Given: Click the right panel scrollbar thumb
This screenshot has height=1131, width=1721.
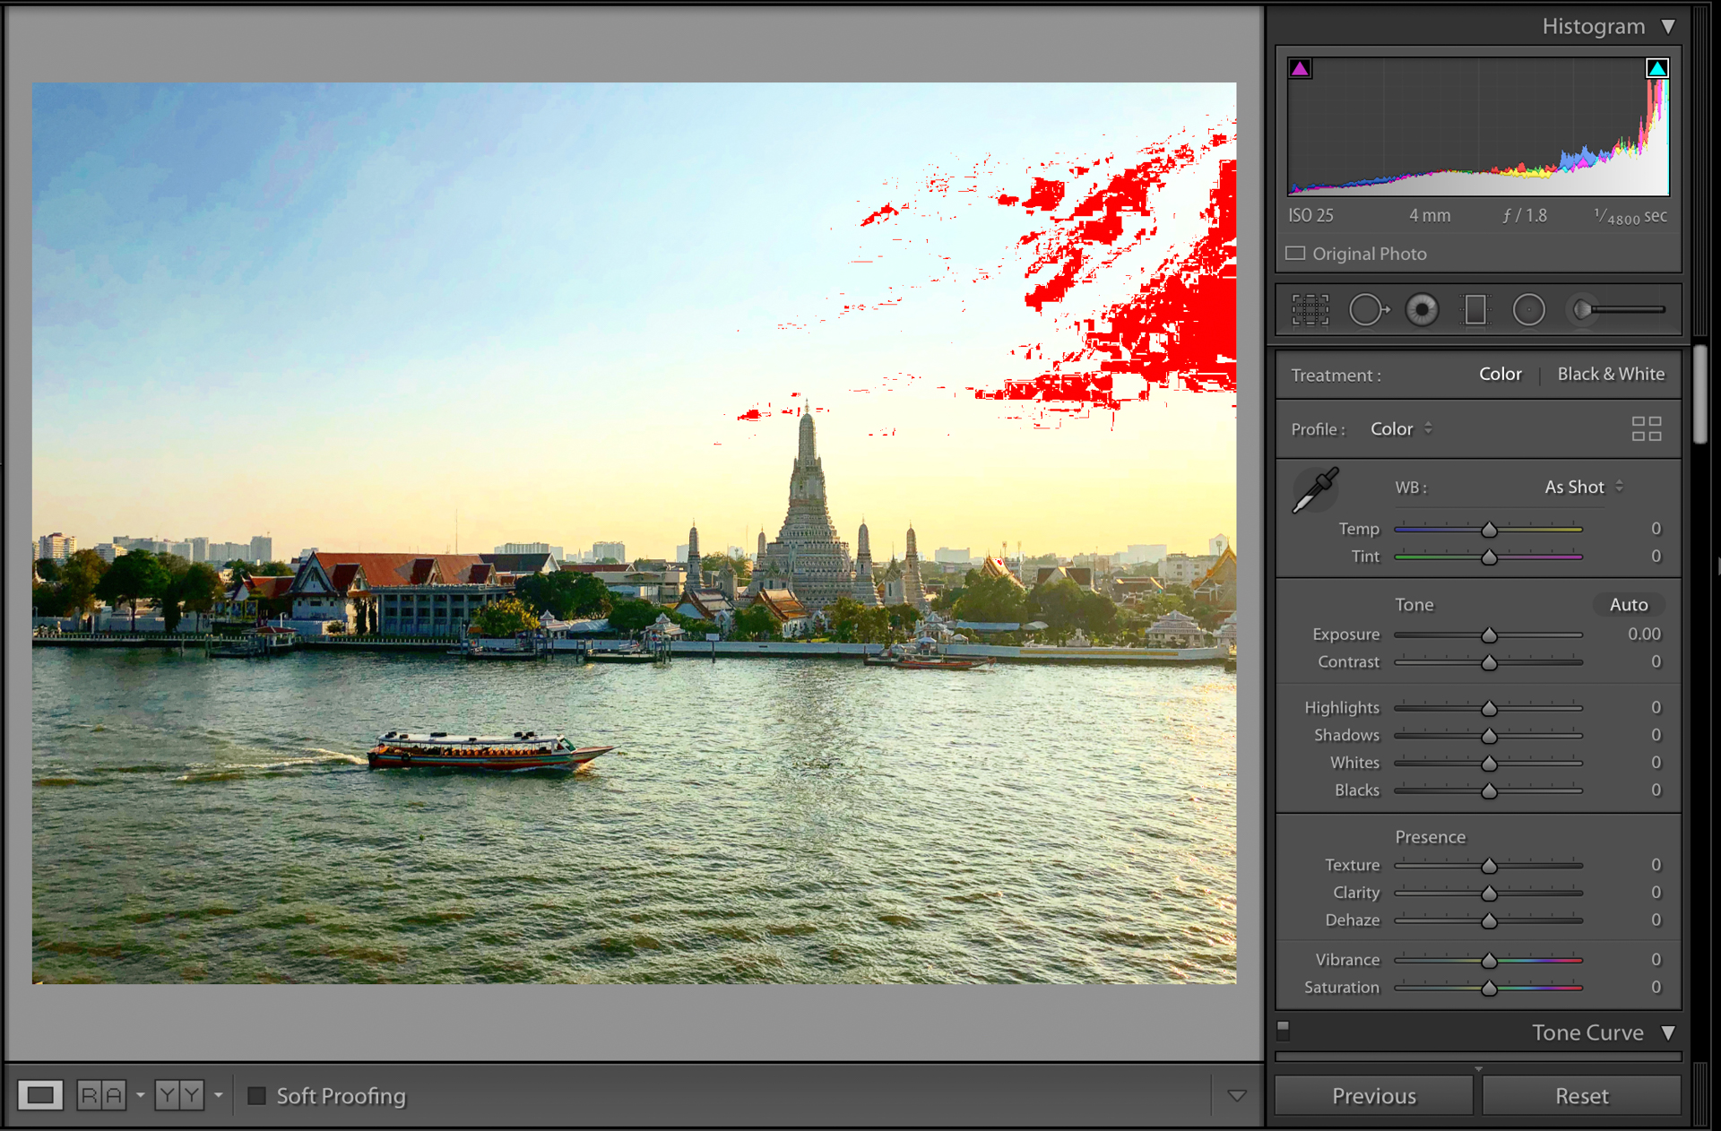Looking at the screenshot, I should tap(1700, 394).
